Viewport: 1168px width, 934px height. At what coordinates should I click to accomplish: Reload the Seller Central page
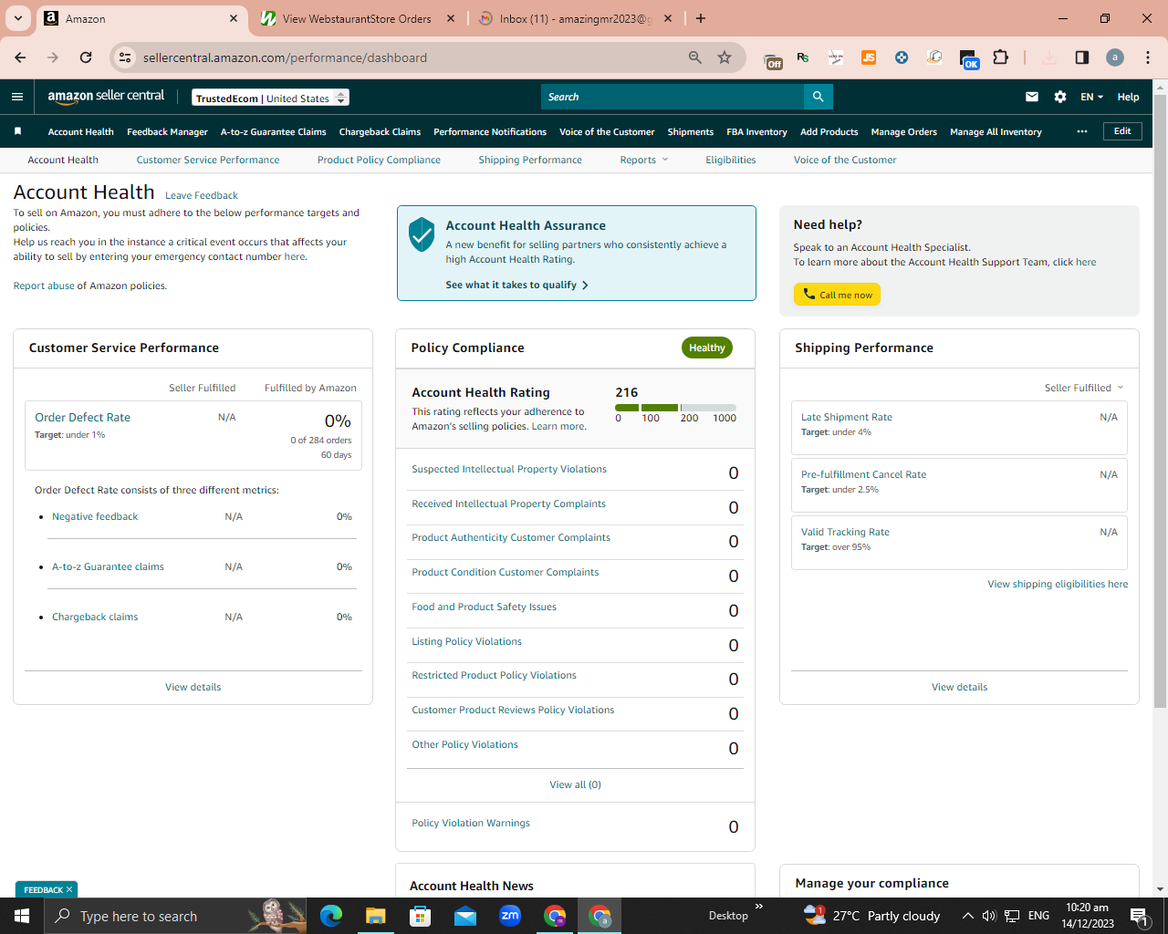[86, 57]
